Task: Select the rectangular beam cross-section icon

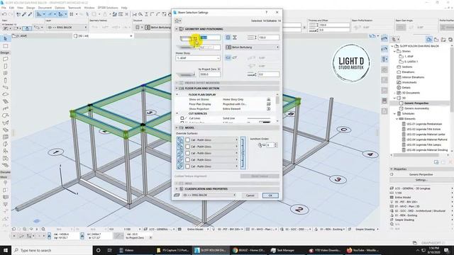Action: [x=228, y=38]
